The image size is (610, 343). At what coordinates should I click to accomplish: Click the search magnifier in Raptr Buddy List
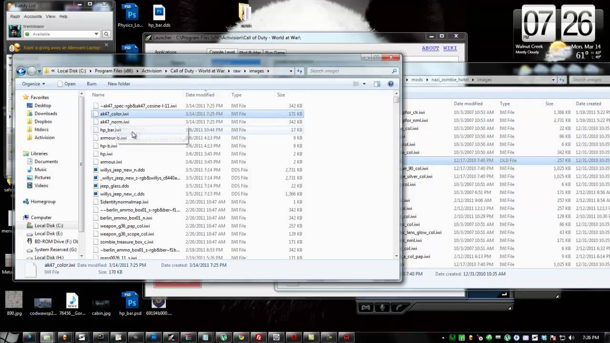pos(106,34)
